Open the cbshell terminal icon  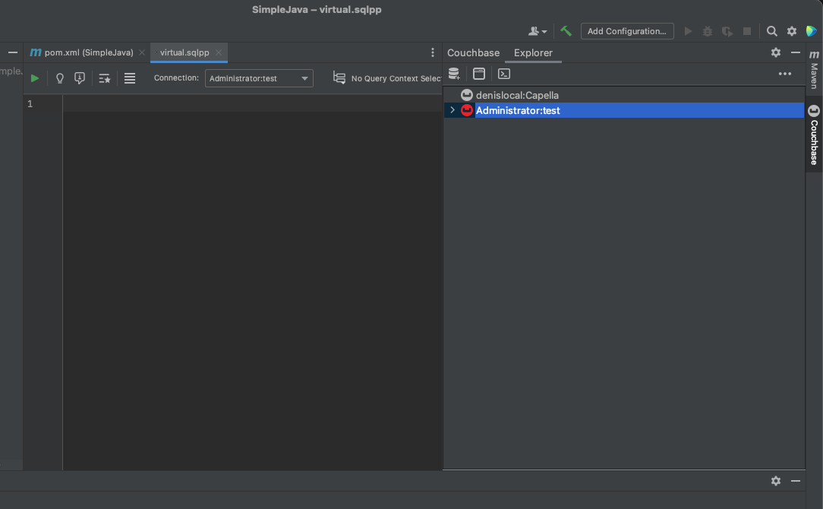pyautogui.click(x=504, y=74)
